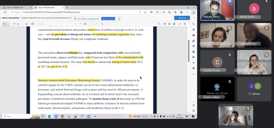Open Edge collections icon
Image resolution: width=274 pixels, height=128 pixels.
[x=169, y=12]
